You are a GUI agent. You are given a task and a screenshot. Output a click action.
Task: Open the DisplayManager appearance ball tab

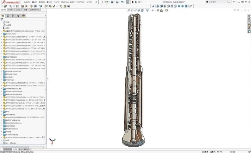pos(23,16)
